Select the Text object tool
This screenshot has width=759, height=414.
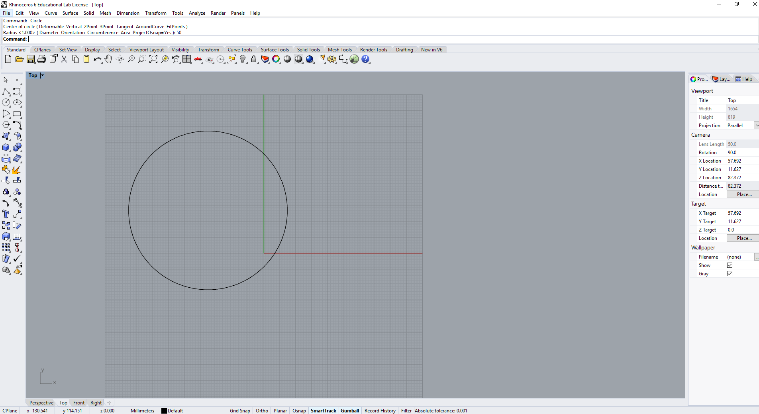coord(6,214)
